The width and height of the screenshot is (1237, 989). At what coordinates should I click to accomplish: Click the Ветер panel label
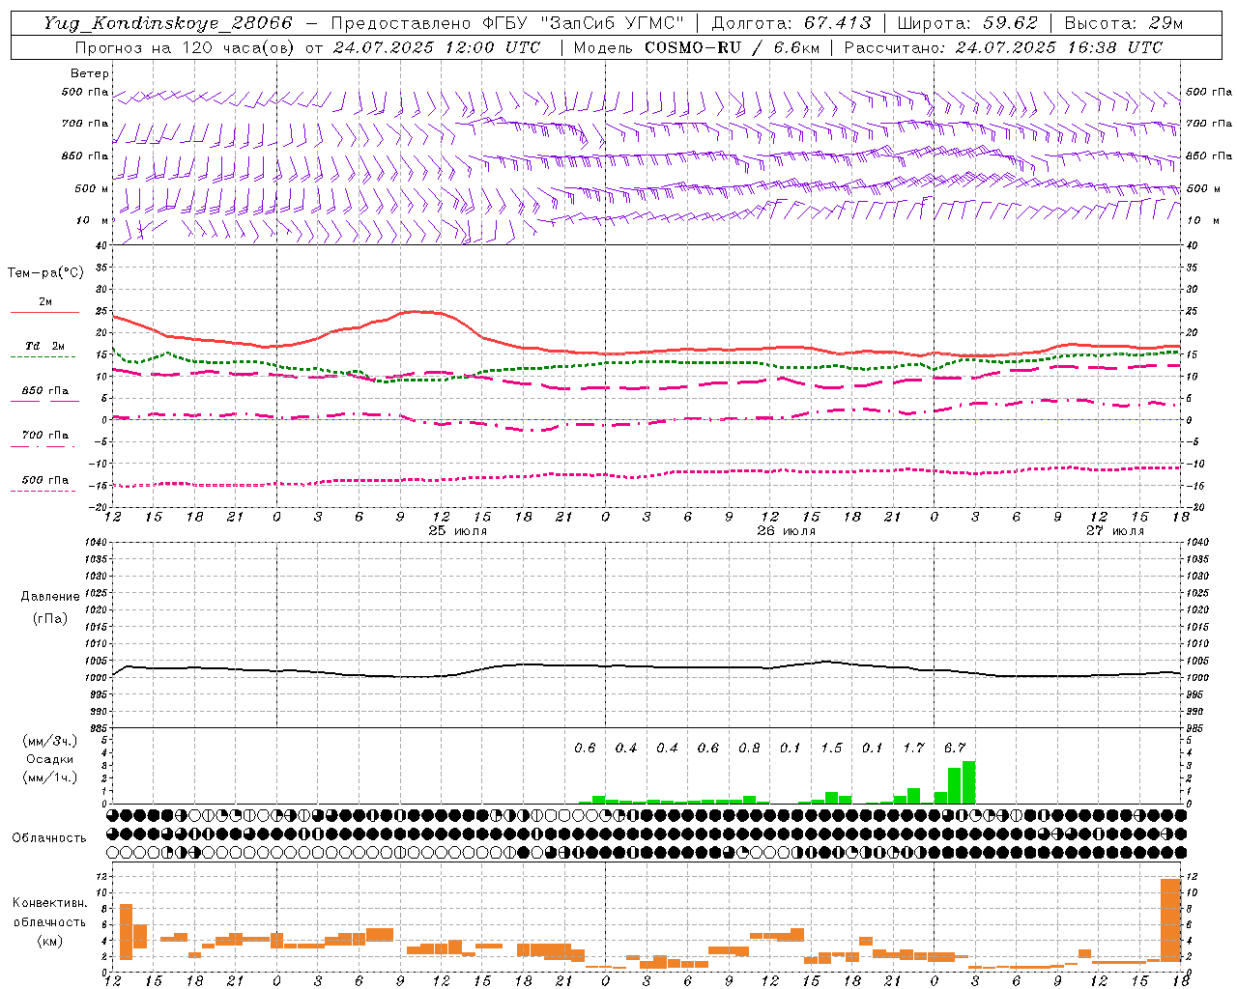pos(90,73)
